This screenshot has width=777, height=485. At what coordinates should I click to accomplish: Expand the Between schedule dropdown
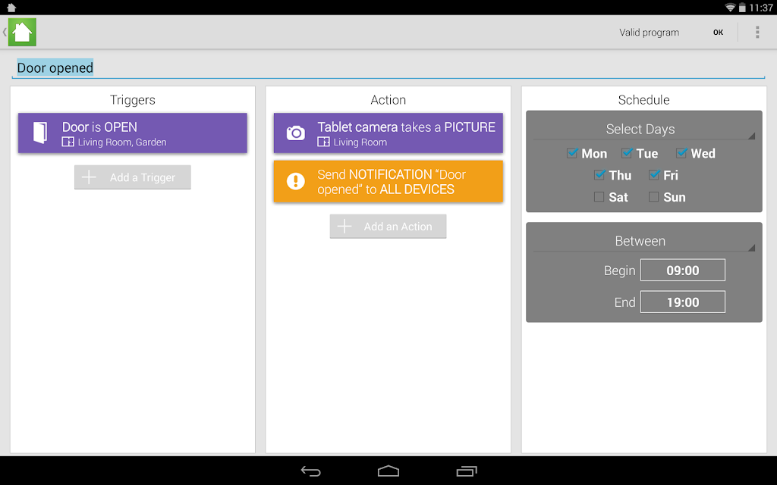[x=643, y=241]
